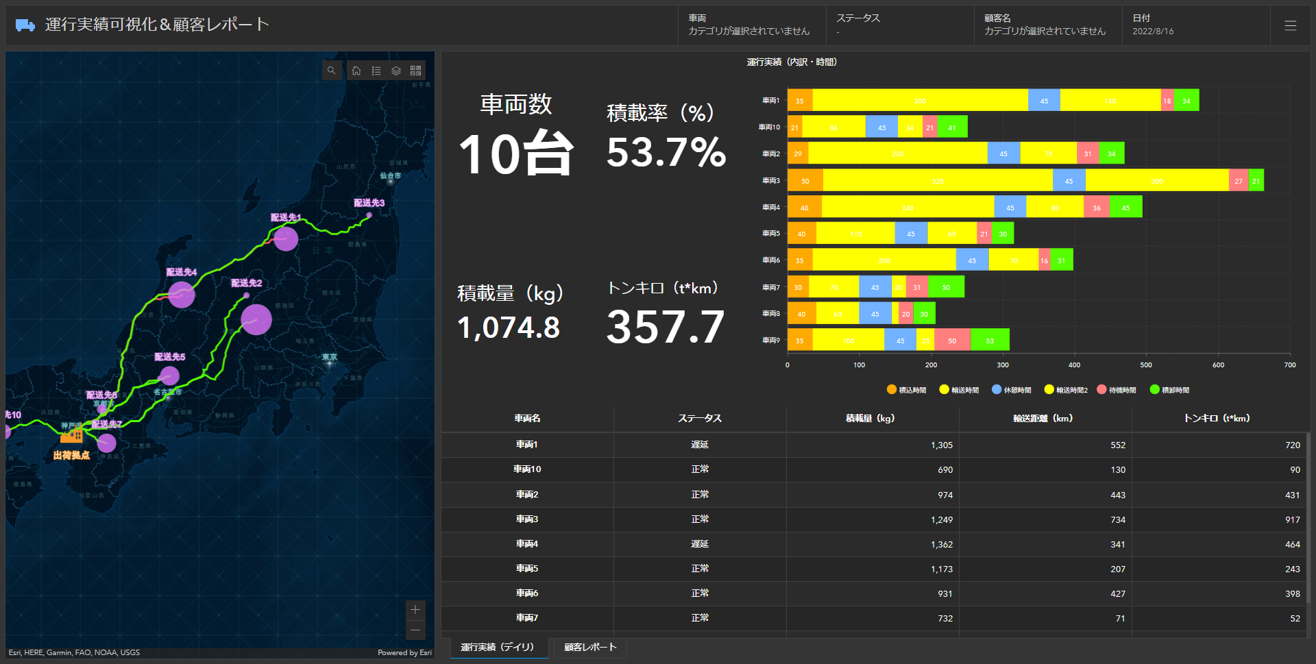
Task: Toggle the 積卸時間 legend series
Action: 1169,390
